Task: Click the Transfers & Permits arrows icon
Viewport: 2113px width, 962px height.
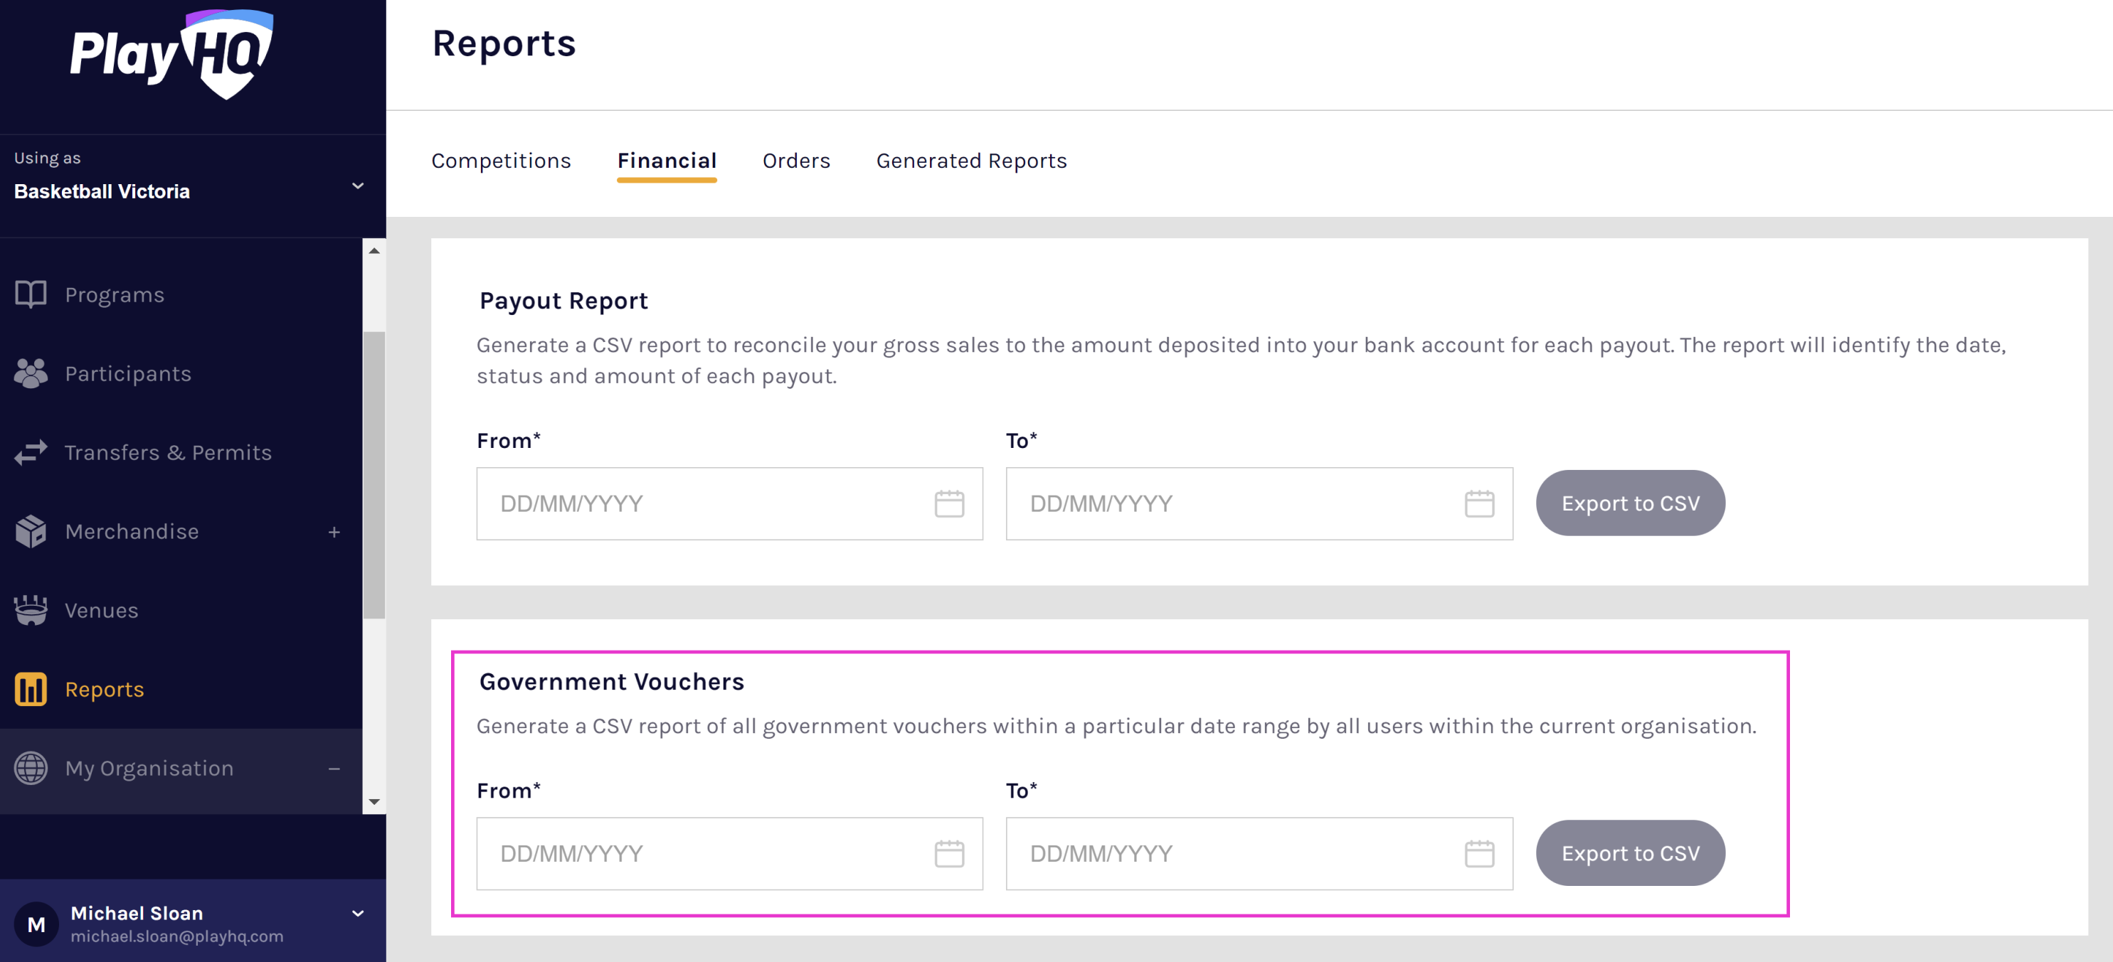Action: [x=31, y=451]
